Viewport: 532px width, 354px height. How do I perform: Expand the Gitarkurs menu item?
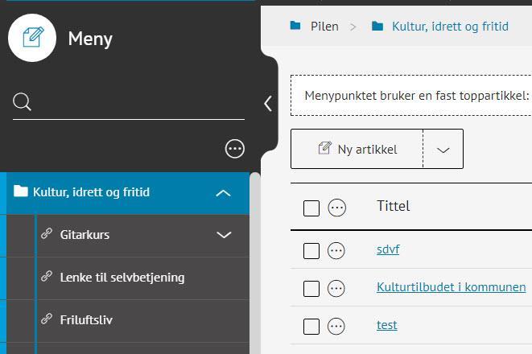click(x=224, y=235)
